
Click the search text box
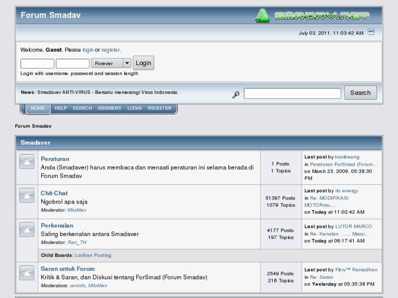click(x=292, y=94)
